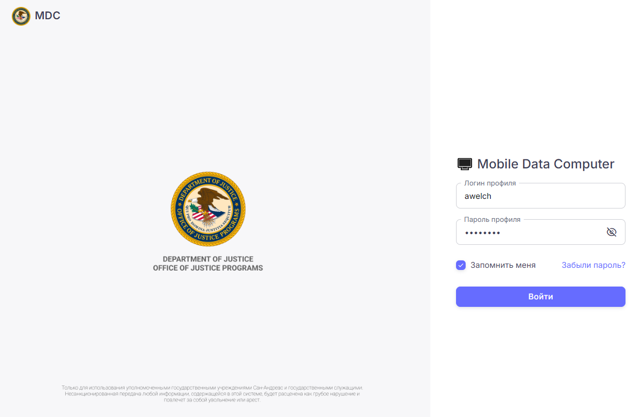This screenshot has width=641, height=417.
Task: Sign in with the Войти button
Action: pos(540,297)
